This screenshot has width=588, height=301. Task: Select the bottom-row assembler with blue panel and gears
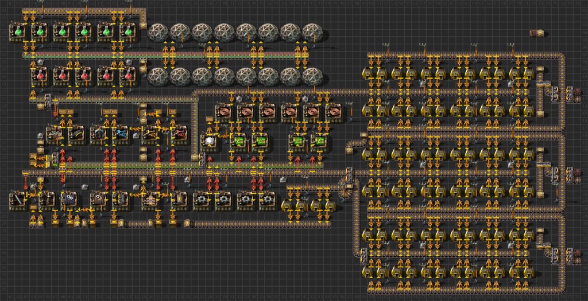(69, 201)
